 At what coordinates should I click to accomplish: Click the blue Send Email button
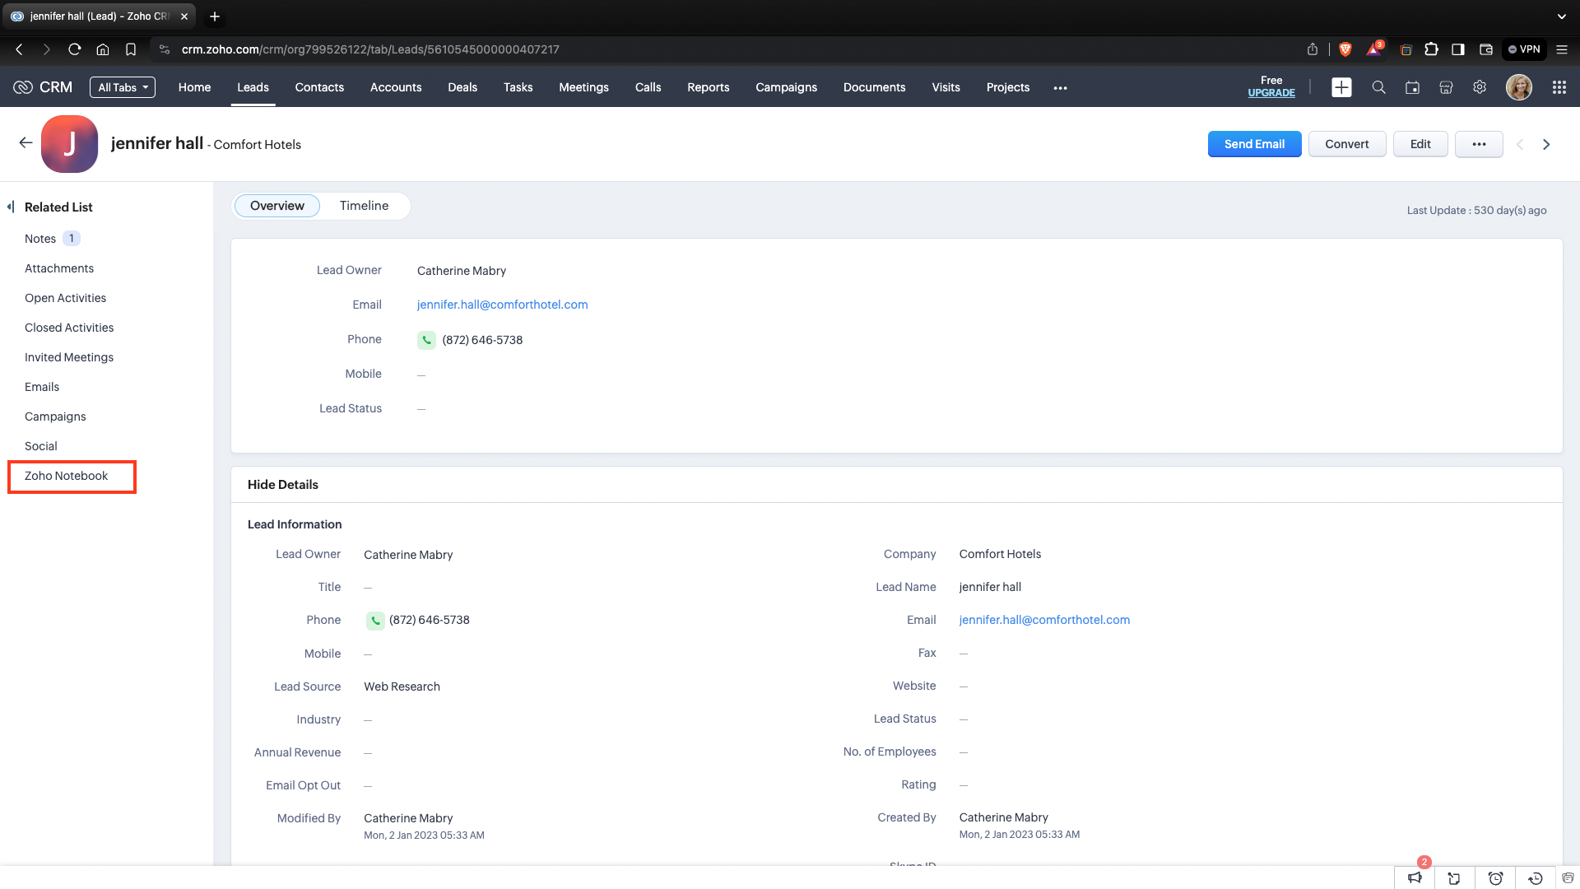pyautogui.click(x=1253, y=144)
